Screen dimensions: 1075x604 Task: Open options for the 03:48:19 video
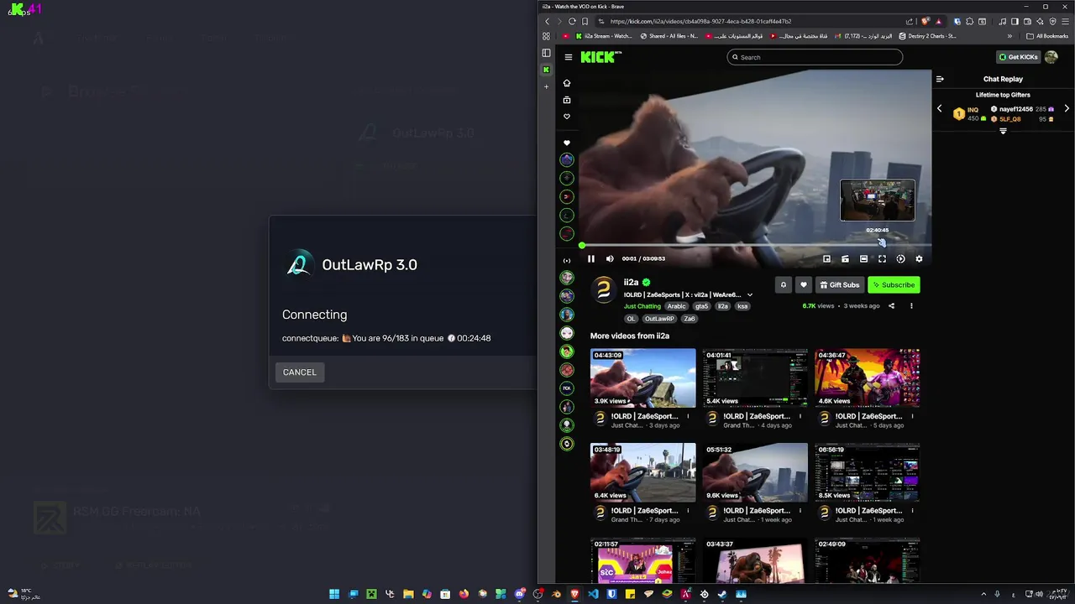(688, 511)
